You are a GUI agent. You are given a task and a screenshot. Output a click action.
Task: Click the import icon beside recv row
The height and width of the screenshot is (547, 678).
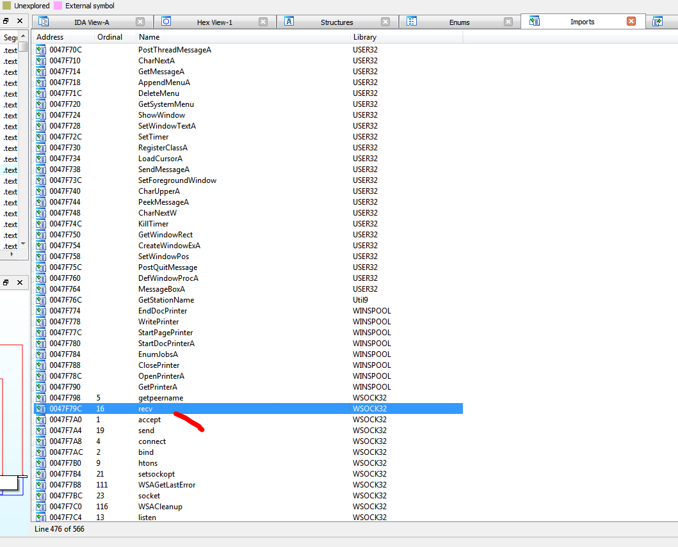click(x=41, y=409)
